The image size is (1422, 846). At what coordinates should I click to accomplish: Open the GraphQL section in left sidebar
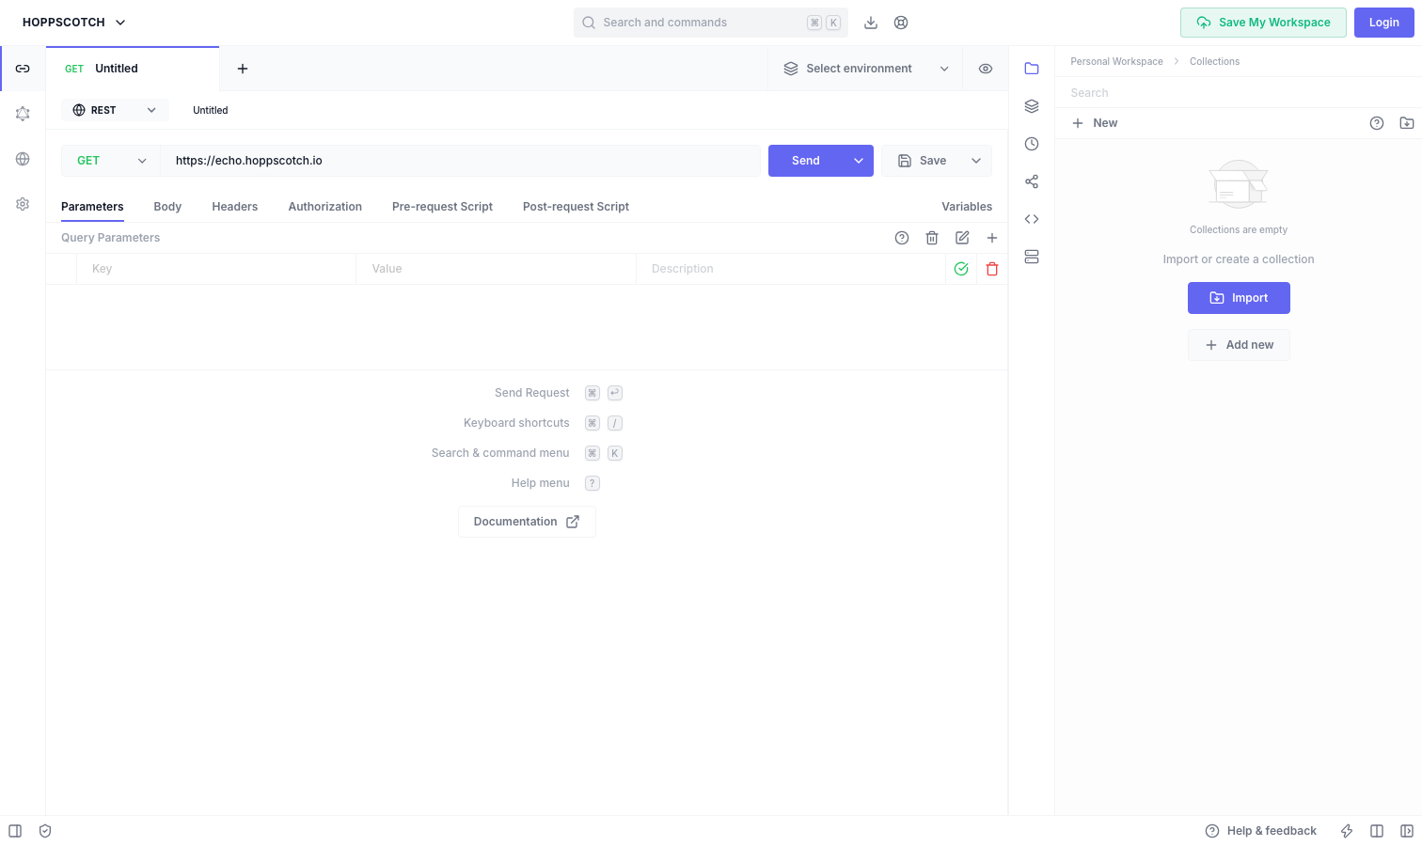(x=23, y=114)
